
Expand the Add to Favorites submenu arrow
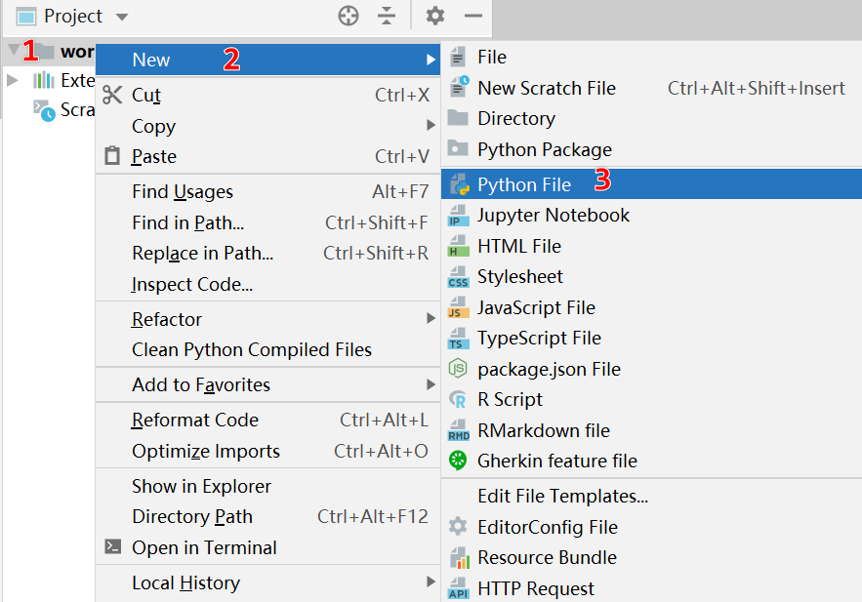[x=431, y=384]
